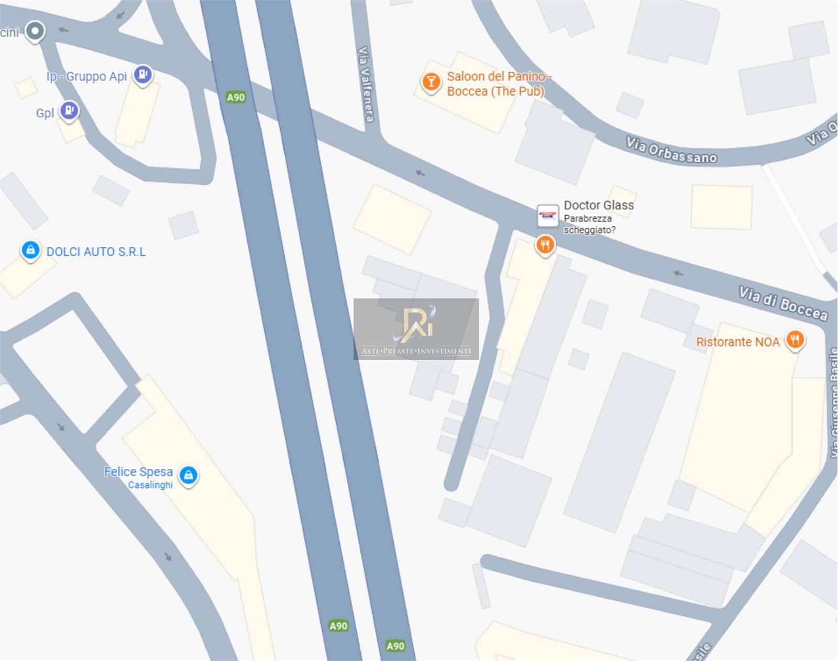Select the Via di Boccea street label

tap(784, 304)
